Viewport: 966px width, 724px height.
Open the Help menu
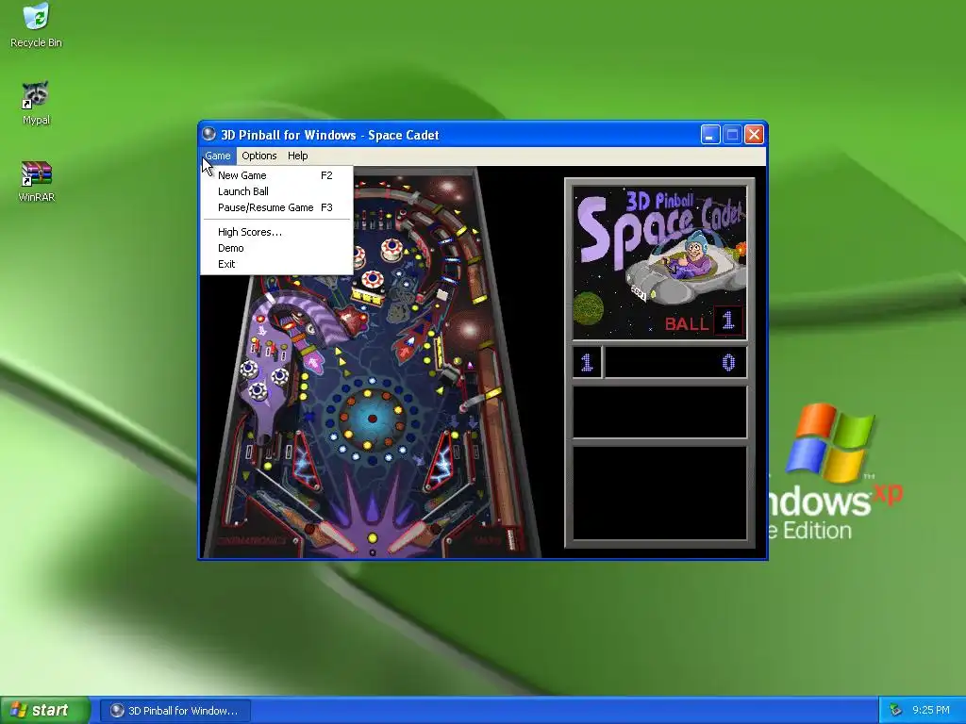297,156
